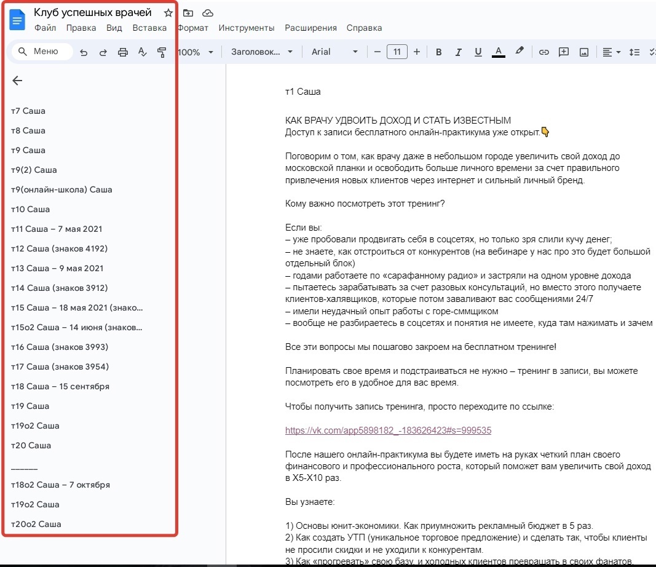Jump to heading т18 Саша – 15 сентября

60,386
